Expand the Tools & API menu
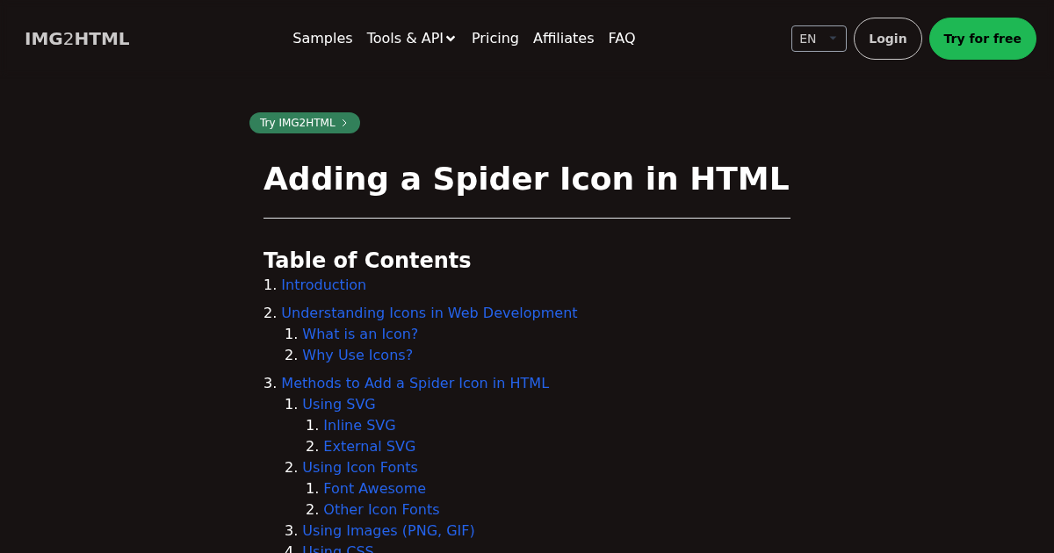The width and height of the screenshot is (1054, 553). pyautogui.click(x=411, y=39)
